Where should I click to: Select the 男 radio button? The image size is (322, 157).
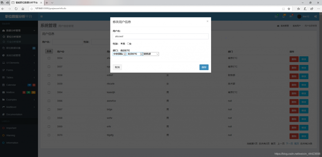point(122,43)
